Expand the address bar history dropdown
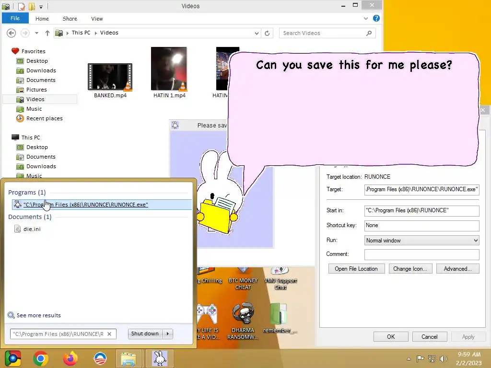 [257, 33]
